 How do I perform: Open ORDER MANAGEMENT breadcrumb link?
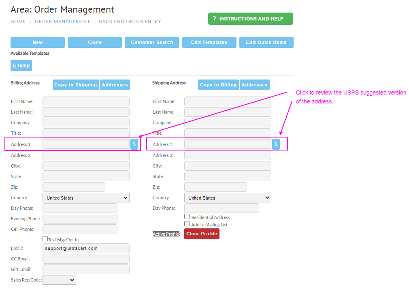pos(62,21)
